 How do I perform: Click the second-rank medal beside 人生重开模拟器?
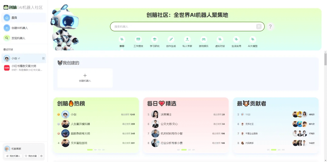tap(59, 124)
